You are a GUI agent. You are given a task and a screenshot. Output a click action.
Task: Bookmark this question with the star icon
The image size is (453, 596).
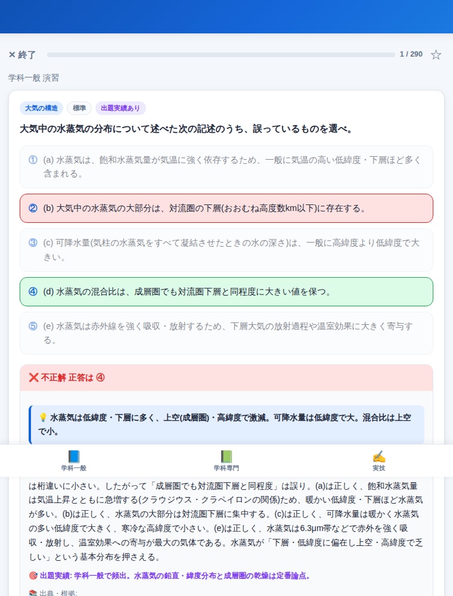tap(436, 55)
